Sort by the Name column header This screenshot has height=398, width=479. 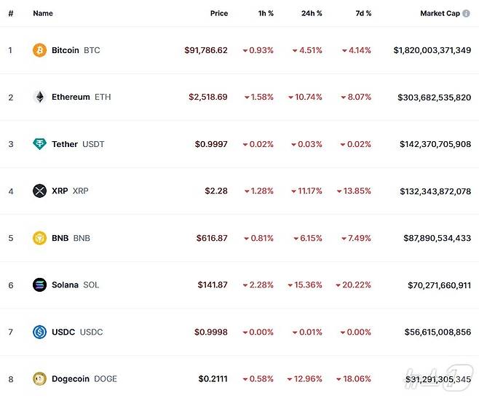point(43,13)
